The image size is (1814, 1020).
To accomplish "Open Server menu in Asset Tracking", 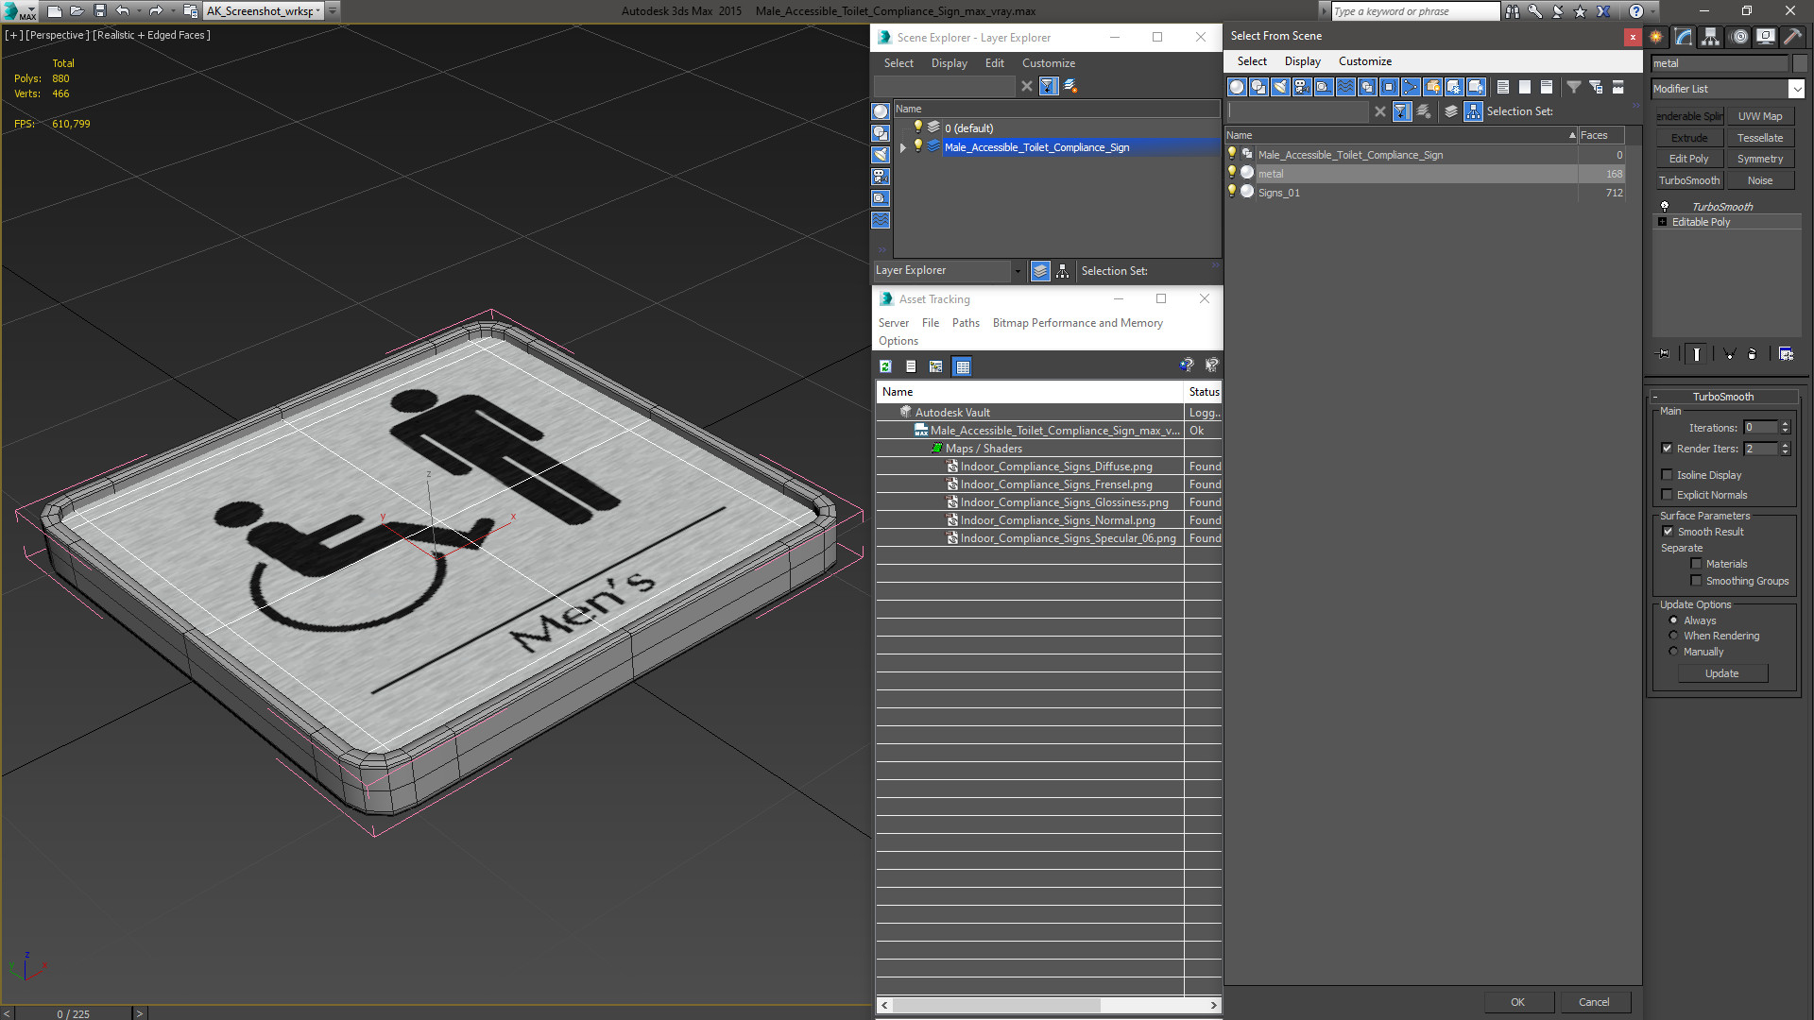I will click(x=893, y=323).
